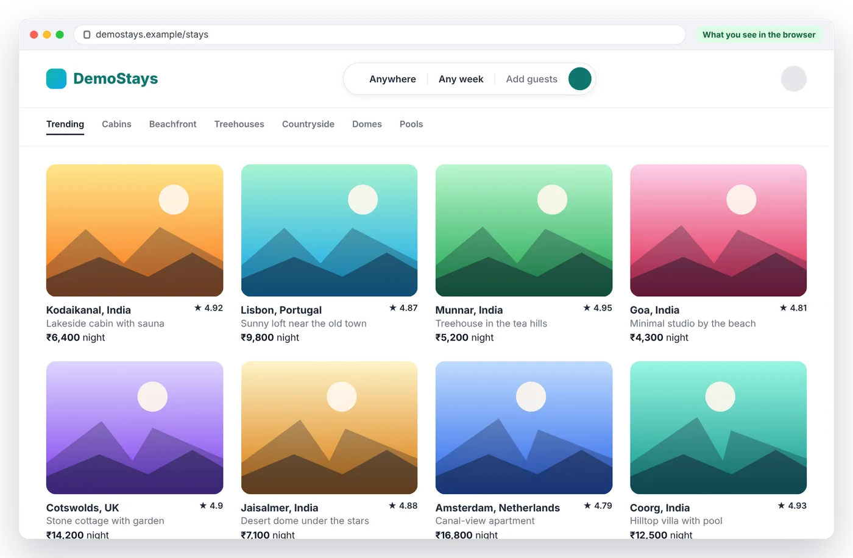The image size is (853, 558).
Task: Open the grey profile avatar circle
Action: tap(793, 79)
